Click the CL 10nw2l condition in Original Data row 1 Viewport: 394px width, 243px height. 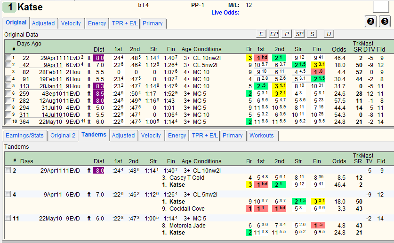tap(207, 58)
